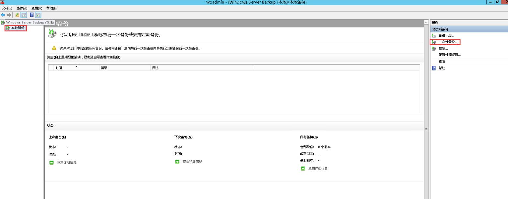Click the scroll up arrow of the center pane
This screenshot has height=199, width=508.
tap(426, 22)
